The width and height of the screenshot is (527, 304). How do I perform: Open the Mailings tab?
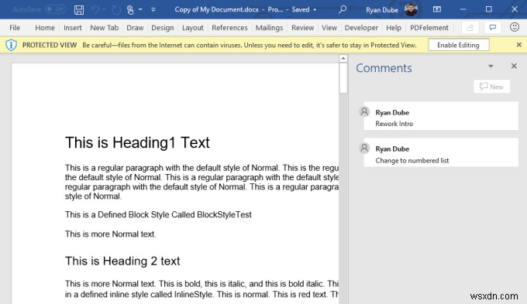pos(269,28)
